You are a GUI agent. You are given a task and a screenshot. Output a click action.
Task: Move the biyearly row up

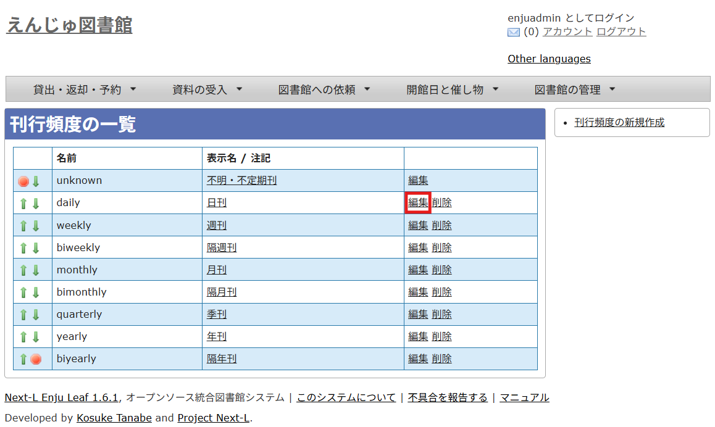pyautogui.click(x=23, y=359)
